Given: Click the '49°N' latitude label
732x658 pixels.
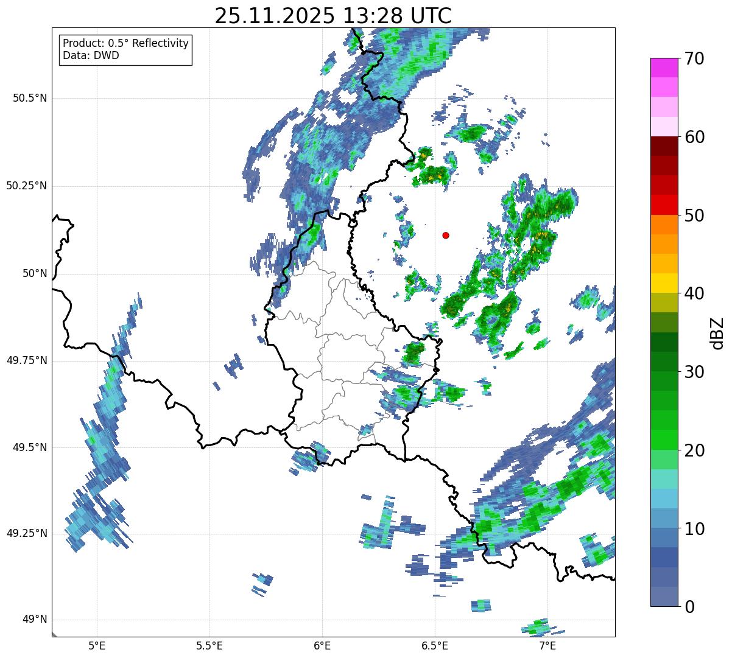Looking at the screenshot, I should (x=35, y=620).
